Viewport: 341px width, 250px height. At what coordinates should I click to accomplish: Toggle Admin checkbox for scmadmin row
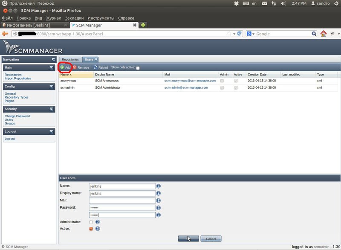tap(222, 88)
